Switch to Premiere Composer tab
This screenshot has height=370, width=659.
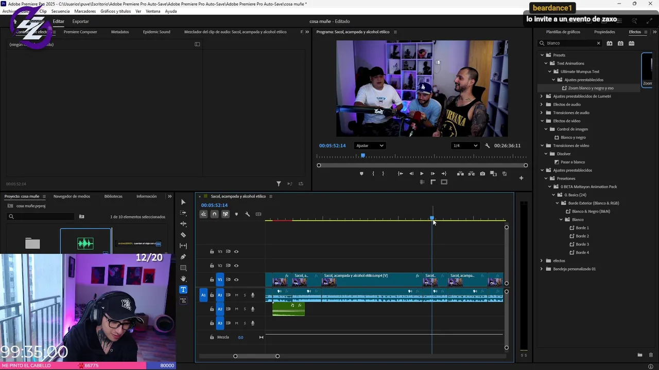coord(80,32)
